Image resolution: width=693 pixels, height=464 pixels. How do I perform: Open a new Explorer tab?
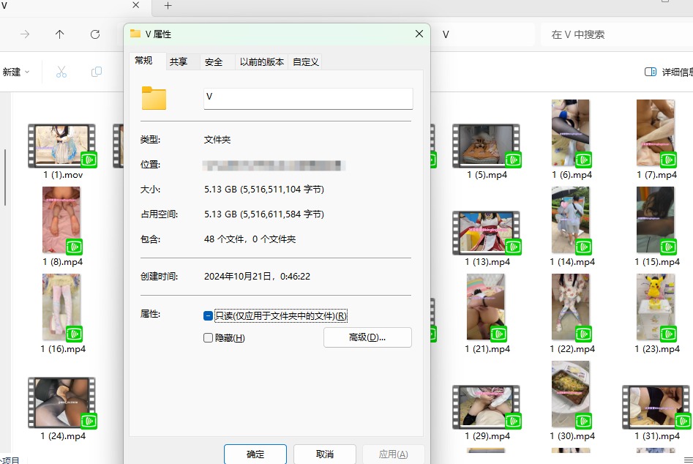168,6
